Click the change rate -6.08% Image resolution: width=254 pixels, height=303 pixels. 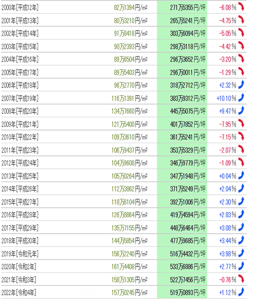pos(228,8)
